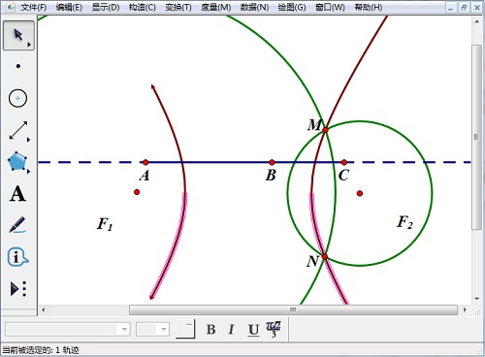Open the Custom tools icon
485x357 pixels.
18,289
